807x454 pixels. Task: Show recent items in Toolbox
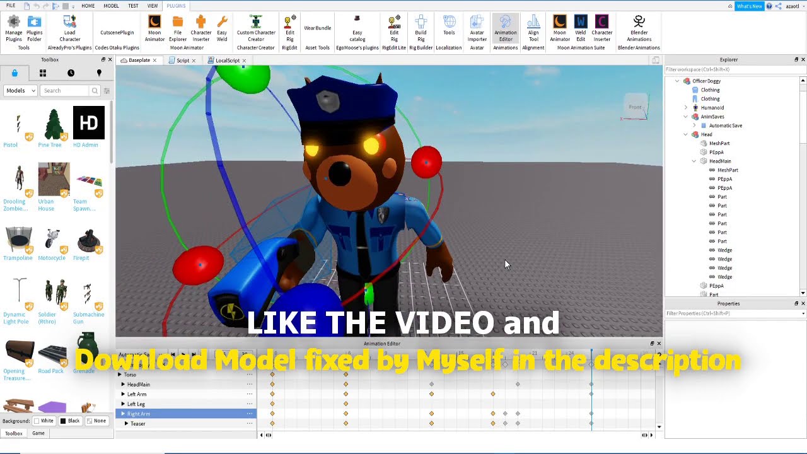click(x=71, y=73)
